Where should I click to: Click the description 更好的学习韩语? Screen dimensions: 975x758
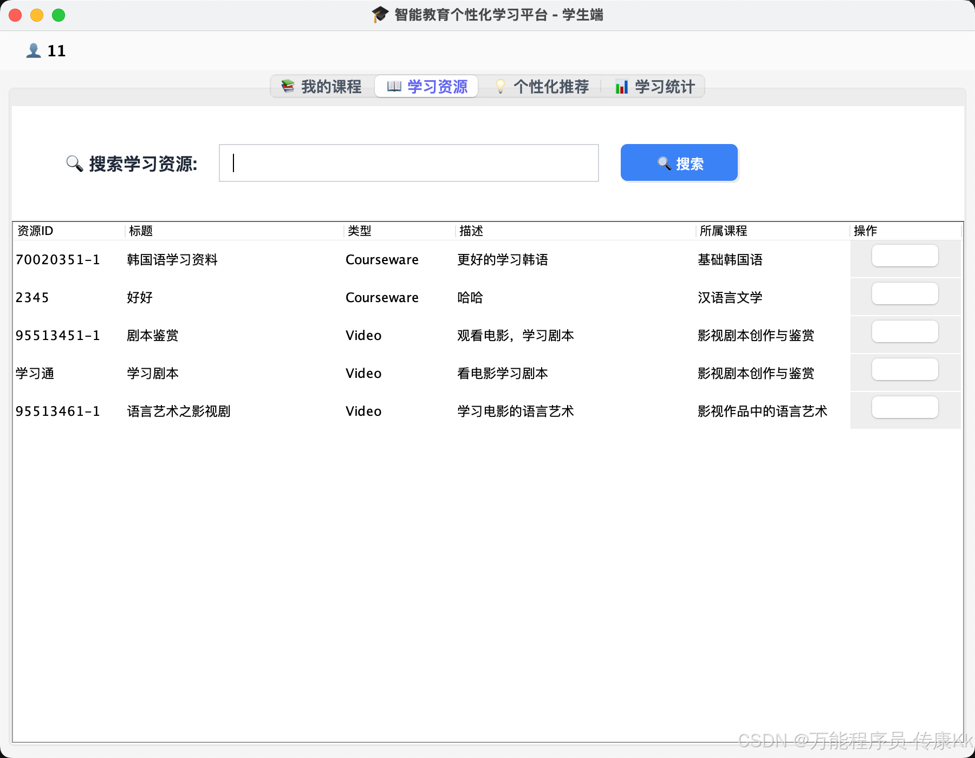pyautogui.click(x=503, y=260)
